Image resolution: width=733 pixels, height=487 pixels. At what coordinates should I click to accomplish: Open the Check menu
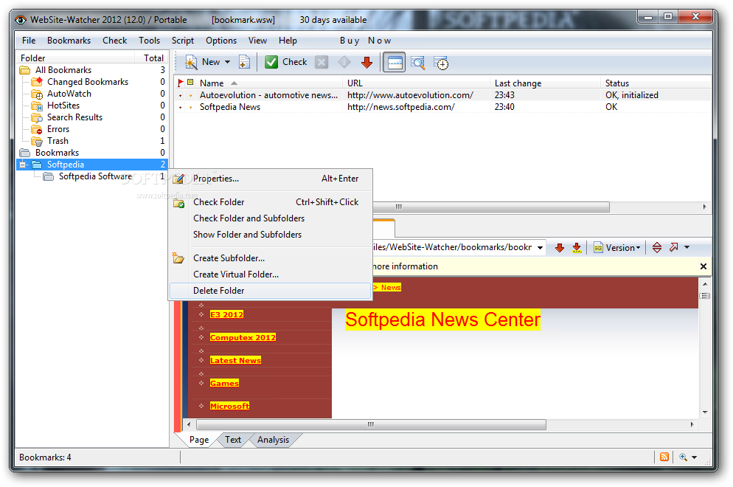tap(114, 41)
